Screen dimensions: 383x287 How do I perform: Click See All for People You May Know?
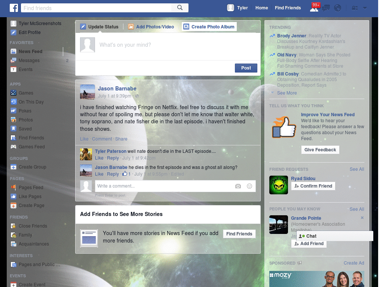pos(356,209)
